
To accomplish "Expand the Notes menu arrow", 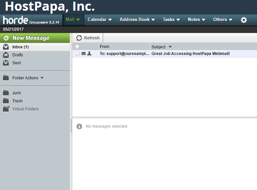I will point(204,20).
